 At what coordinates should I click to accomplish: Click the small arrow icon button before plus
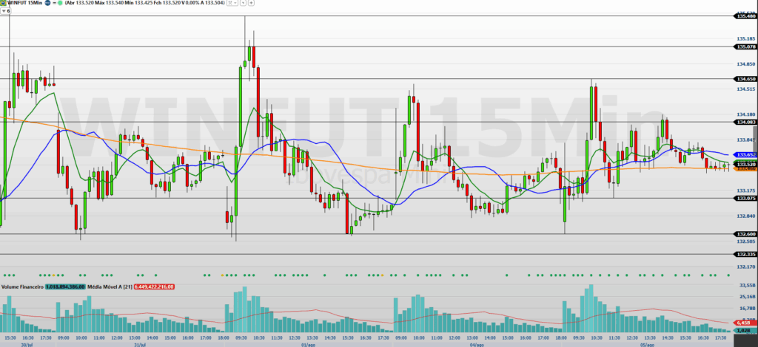pyautogui.click(x=243, y=3)
